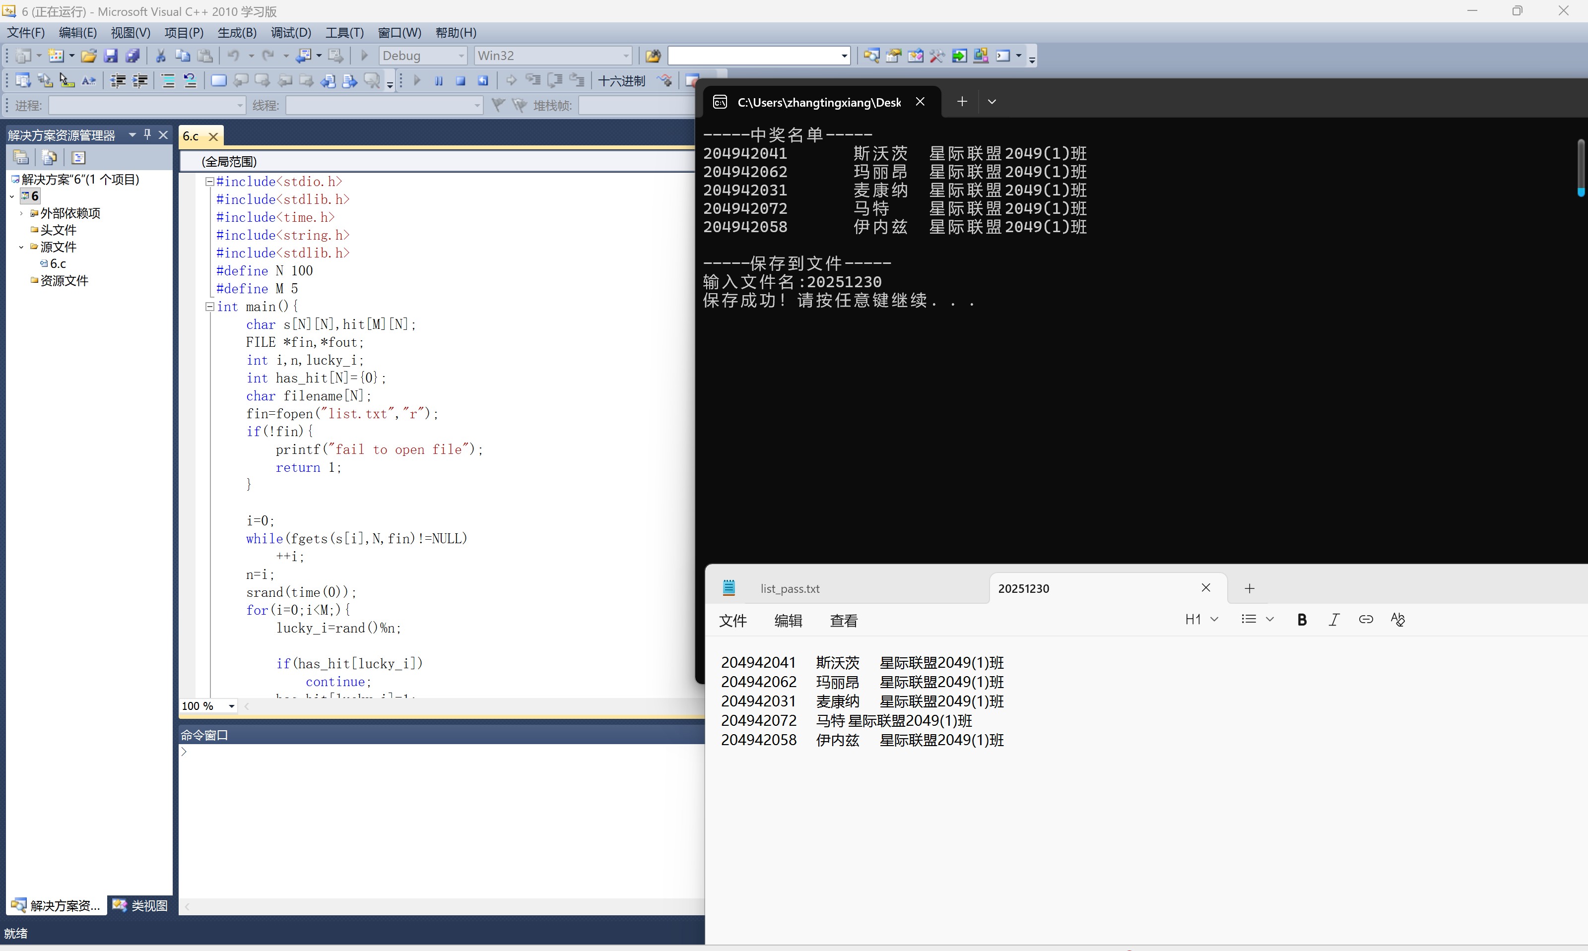Click the Cut scissors icon

[x=161, y=56]
